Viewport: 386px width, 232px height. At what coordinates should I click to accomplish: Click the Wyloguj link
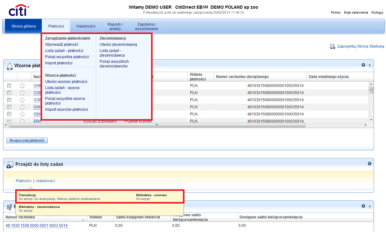coord(377,12)
